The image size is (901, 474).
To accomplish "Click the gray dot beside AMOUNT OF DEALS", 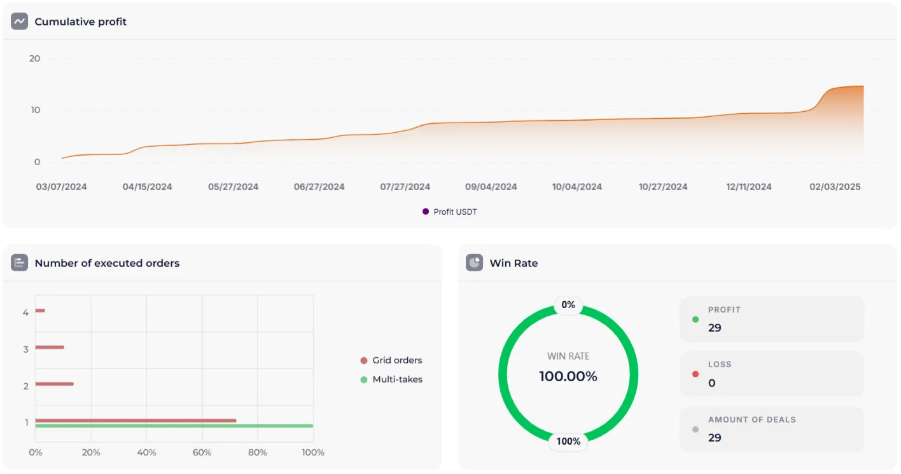I will (x=695, y=429).
